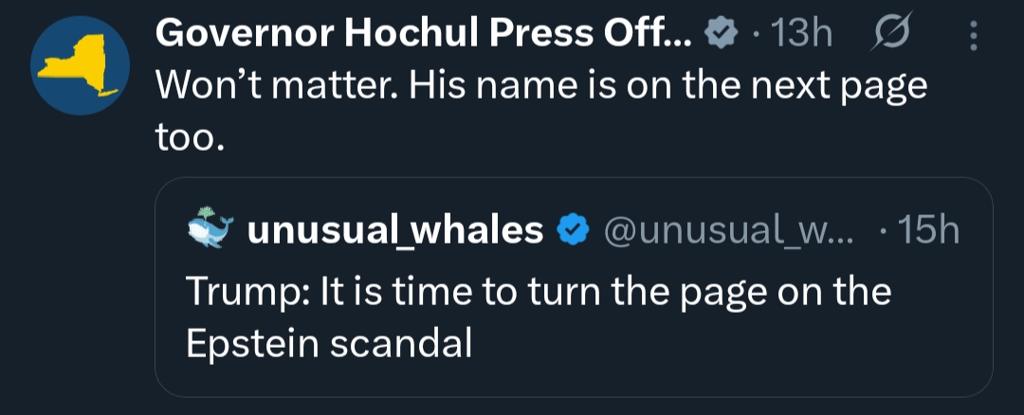Screen dimensions: 1024x415
Task: Select the unusual_whales display name
Action: pyautogui.click(x=394, y=230)
